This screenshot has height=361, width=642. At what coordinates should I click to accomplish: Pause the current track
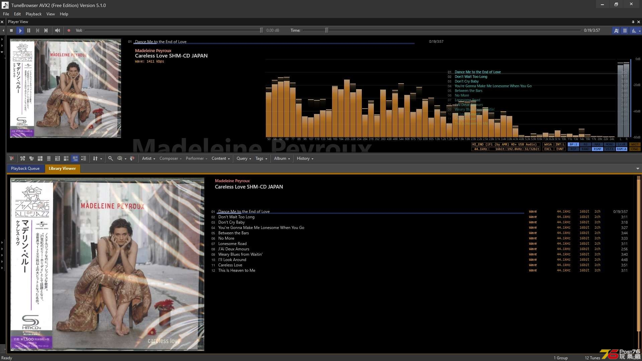[x=29, y=30]
